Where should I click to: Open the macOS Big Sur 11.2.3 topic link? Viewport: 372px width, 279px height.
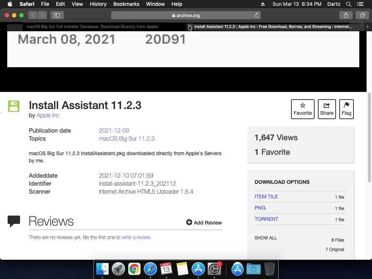[127, 138]
